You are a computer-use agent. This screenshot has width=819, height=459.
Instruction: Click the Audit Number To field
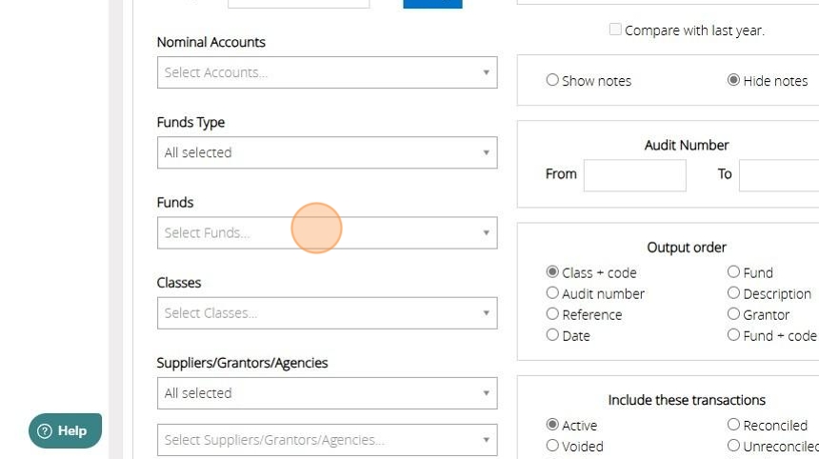point(778,175)
